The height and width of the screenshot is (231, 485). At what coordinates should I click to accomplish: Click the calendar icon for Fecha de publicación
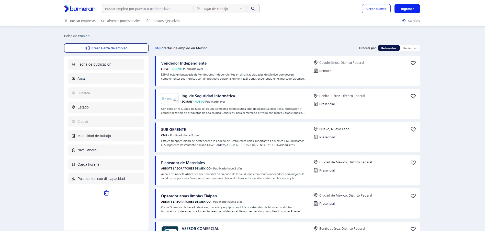73,64
